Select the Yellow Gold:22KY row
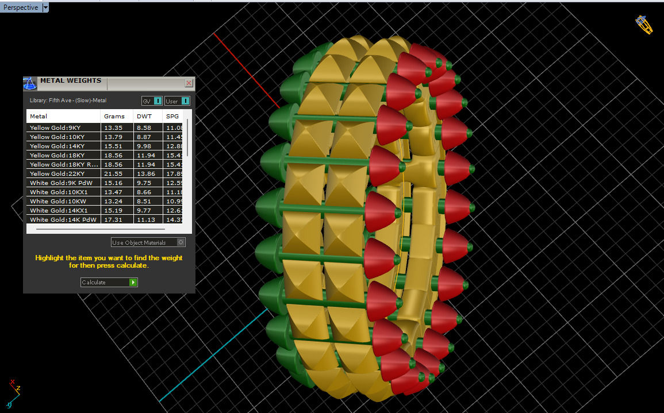The image size is (664, 413). pos(105,173)
